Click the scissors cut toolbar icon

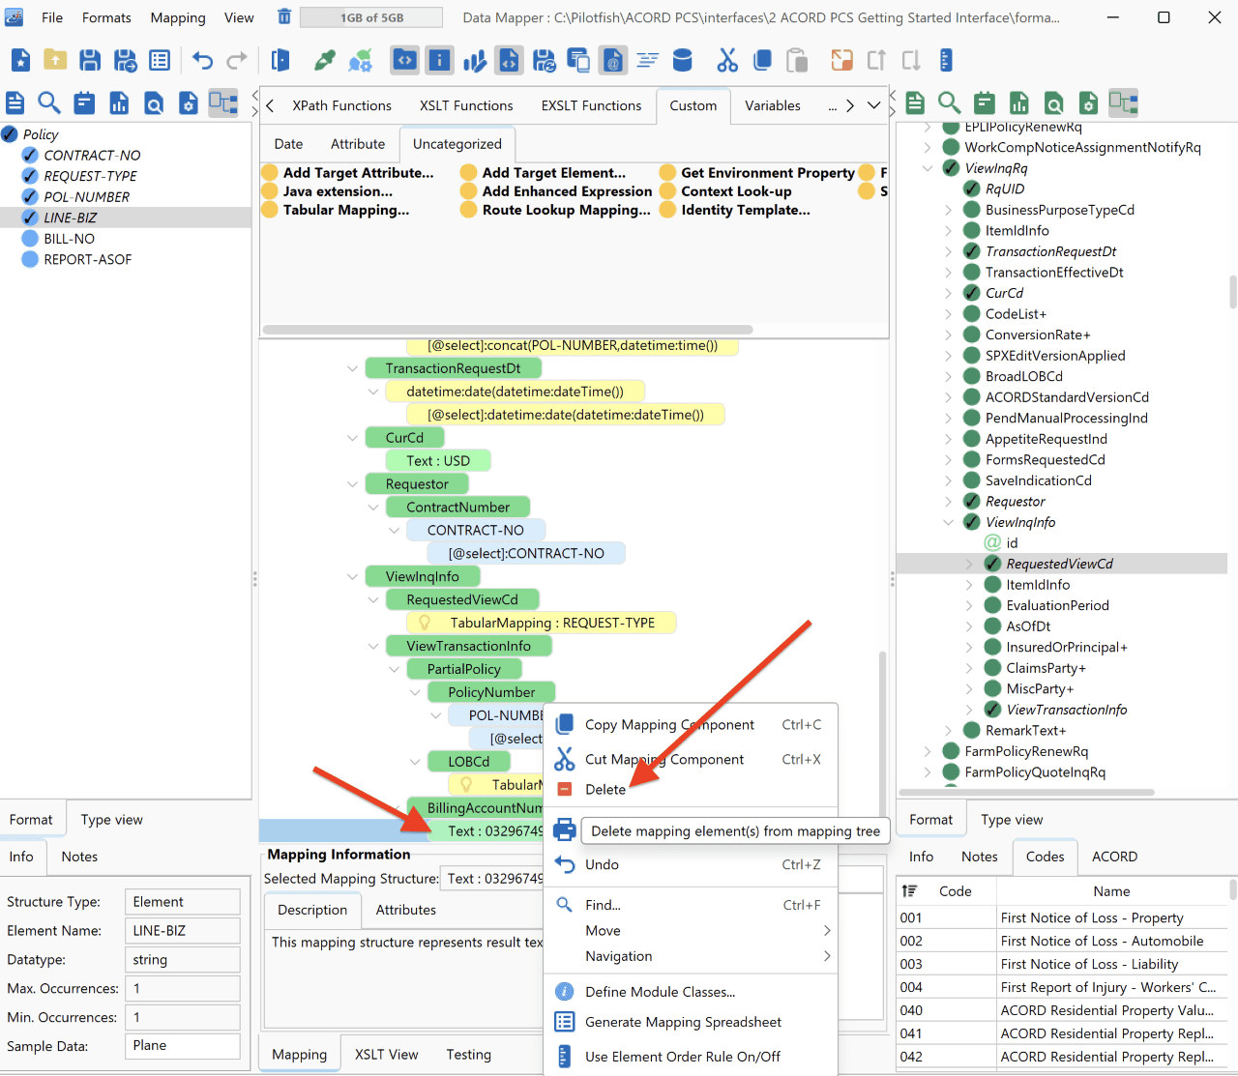(x=727, y=60)
